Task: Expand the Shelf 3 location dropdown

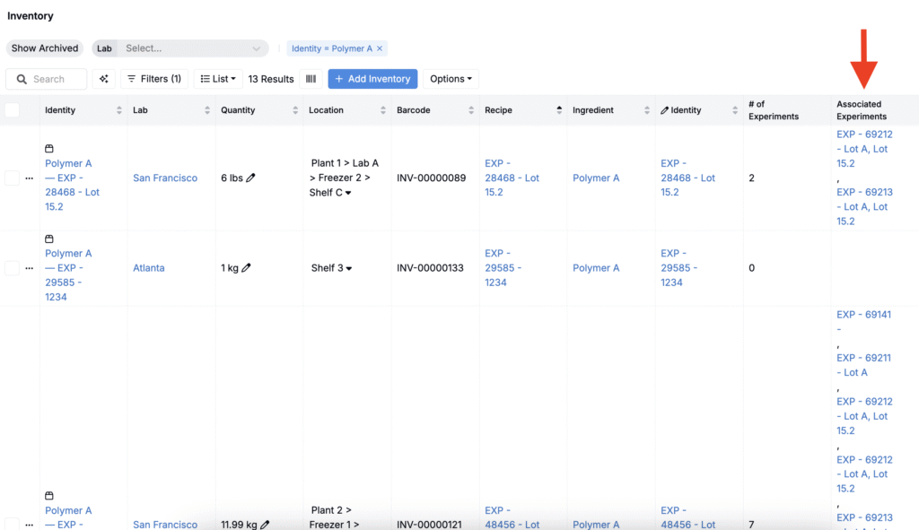Action: (x=349, y=268)
